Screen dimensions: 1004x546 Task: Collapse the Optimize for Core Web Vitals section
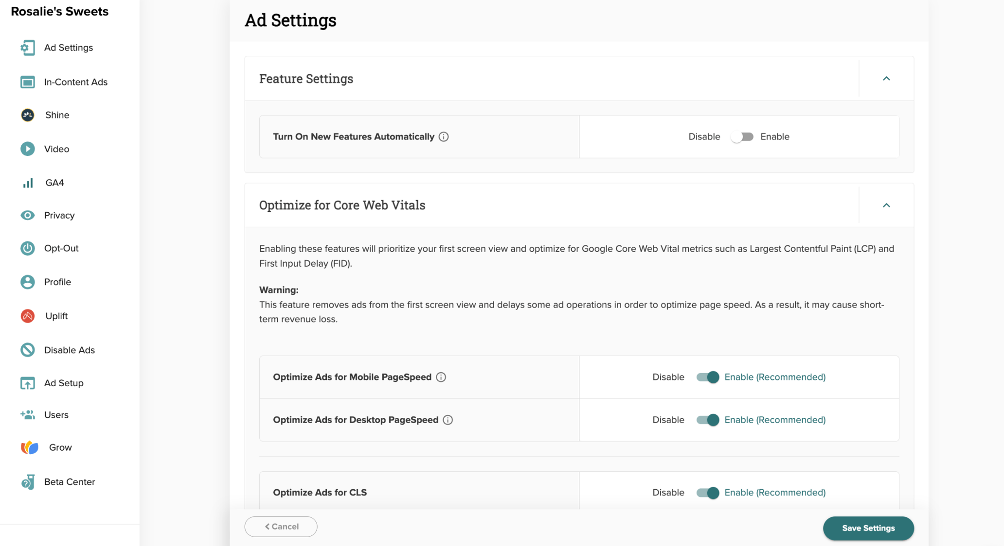(886, 205)
